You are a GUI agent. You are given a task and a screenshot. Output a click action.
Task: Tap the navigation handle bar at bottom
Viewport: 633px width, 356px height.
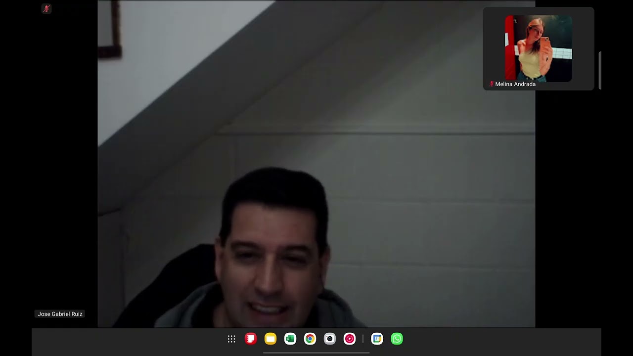316,353
